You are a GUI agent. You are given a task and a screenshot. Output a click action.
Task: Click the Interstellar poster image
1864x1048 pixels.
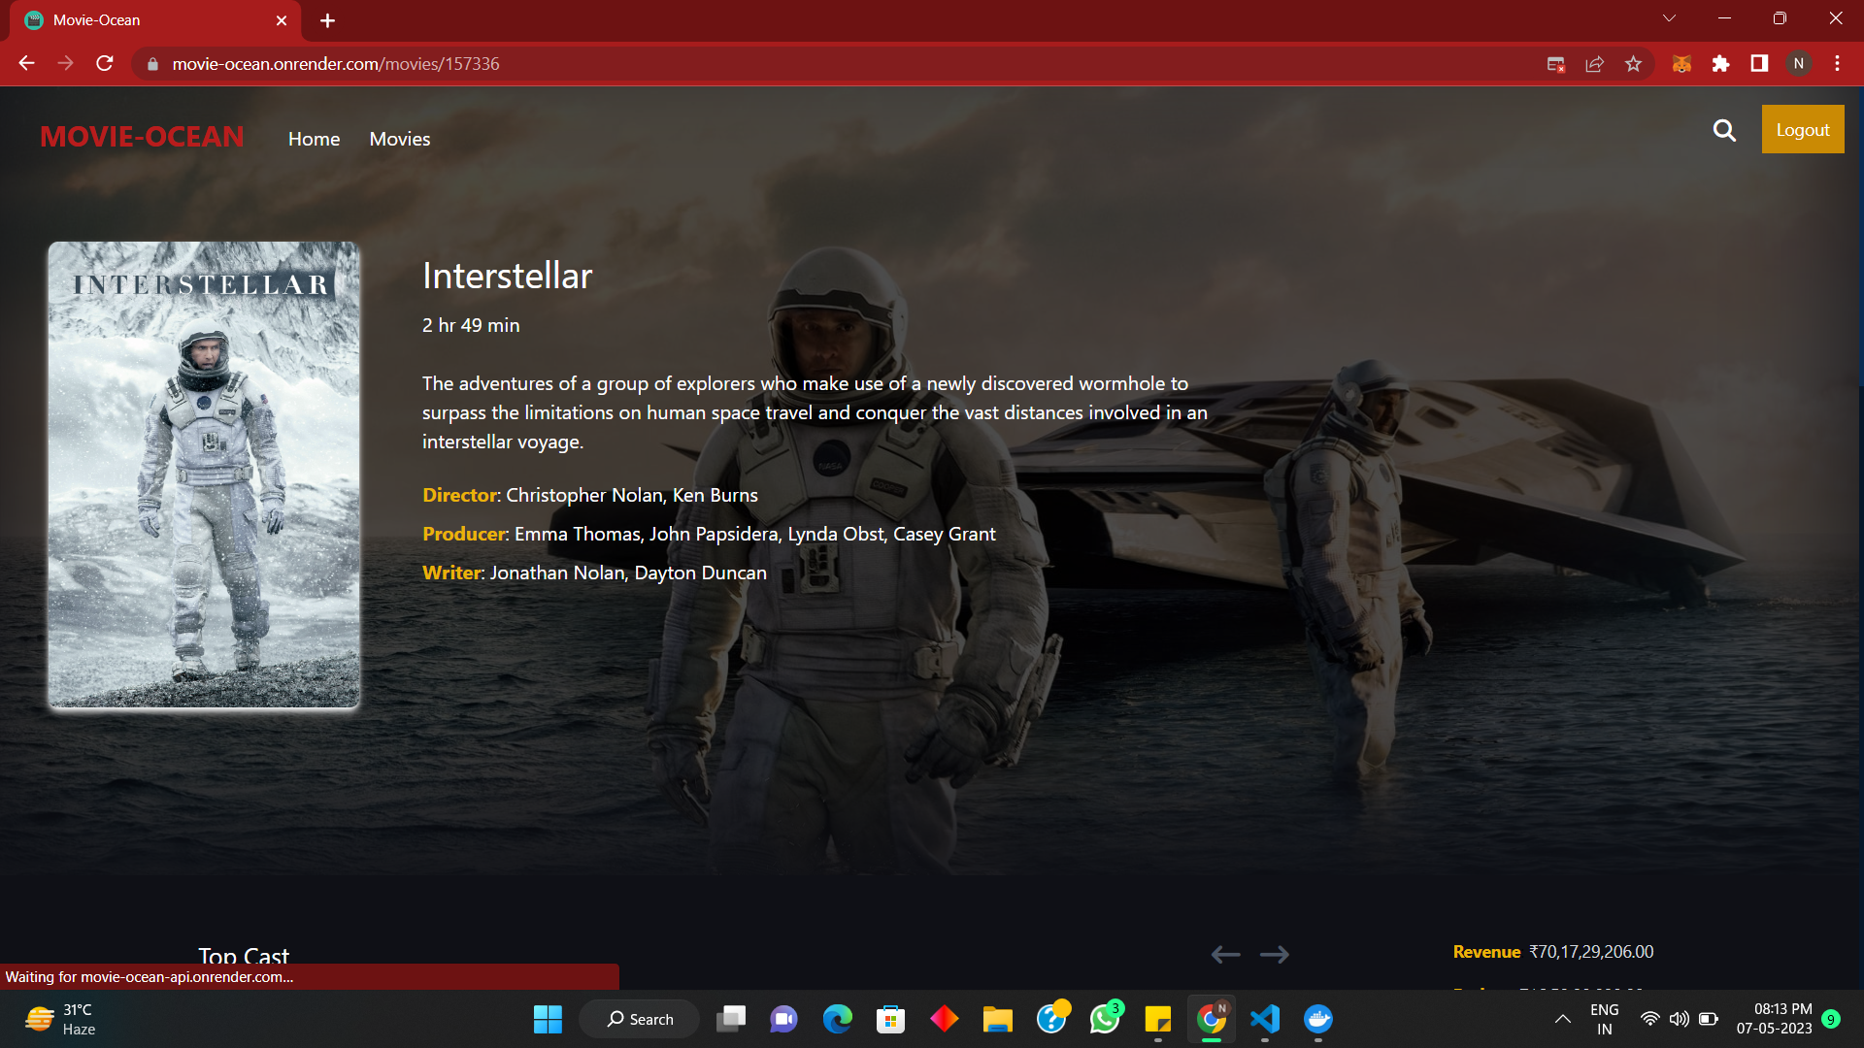pyautogui.click(x=204, y=475)
